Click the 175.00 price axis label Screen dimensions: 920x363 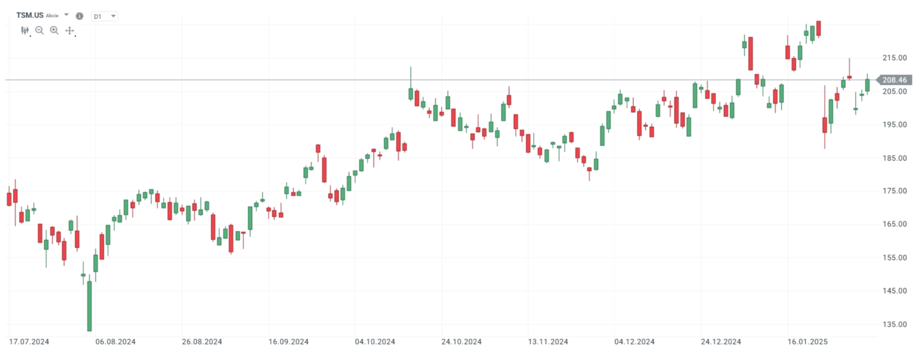point(894,191)
